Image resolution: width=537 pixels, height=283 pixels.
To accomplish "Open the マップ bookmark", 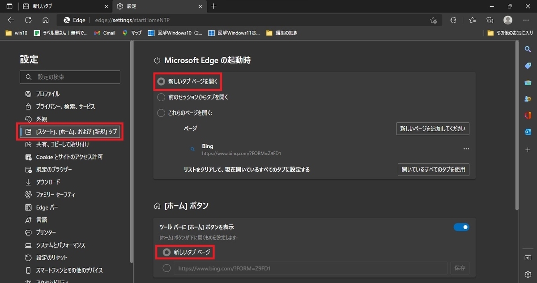I will pyautogui.click(x=132, y=33).
